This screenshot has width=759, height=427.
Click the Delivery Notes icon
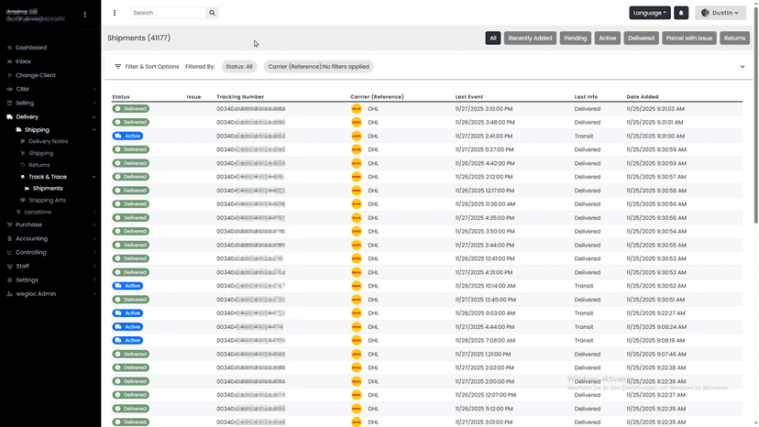tap(22, 141)
